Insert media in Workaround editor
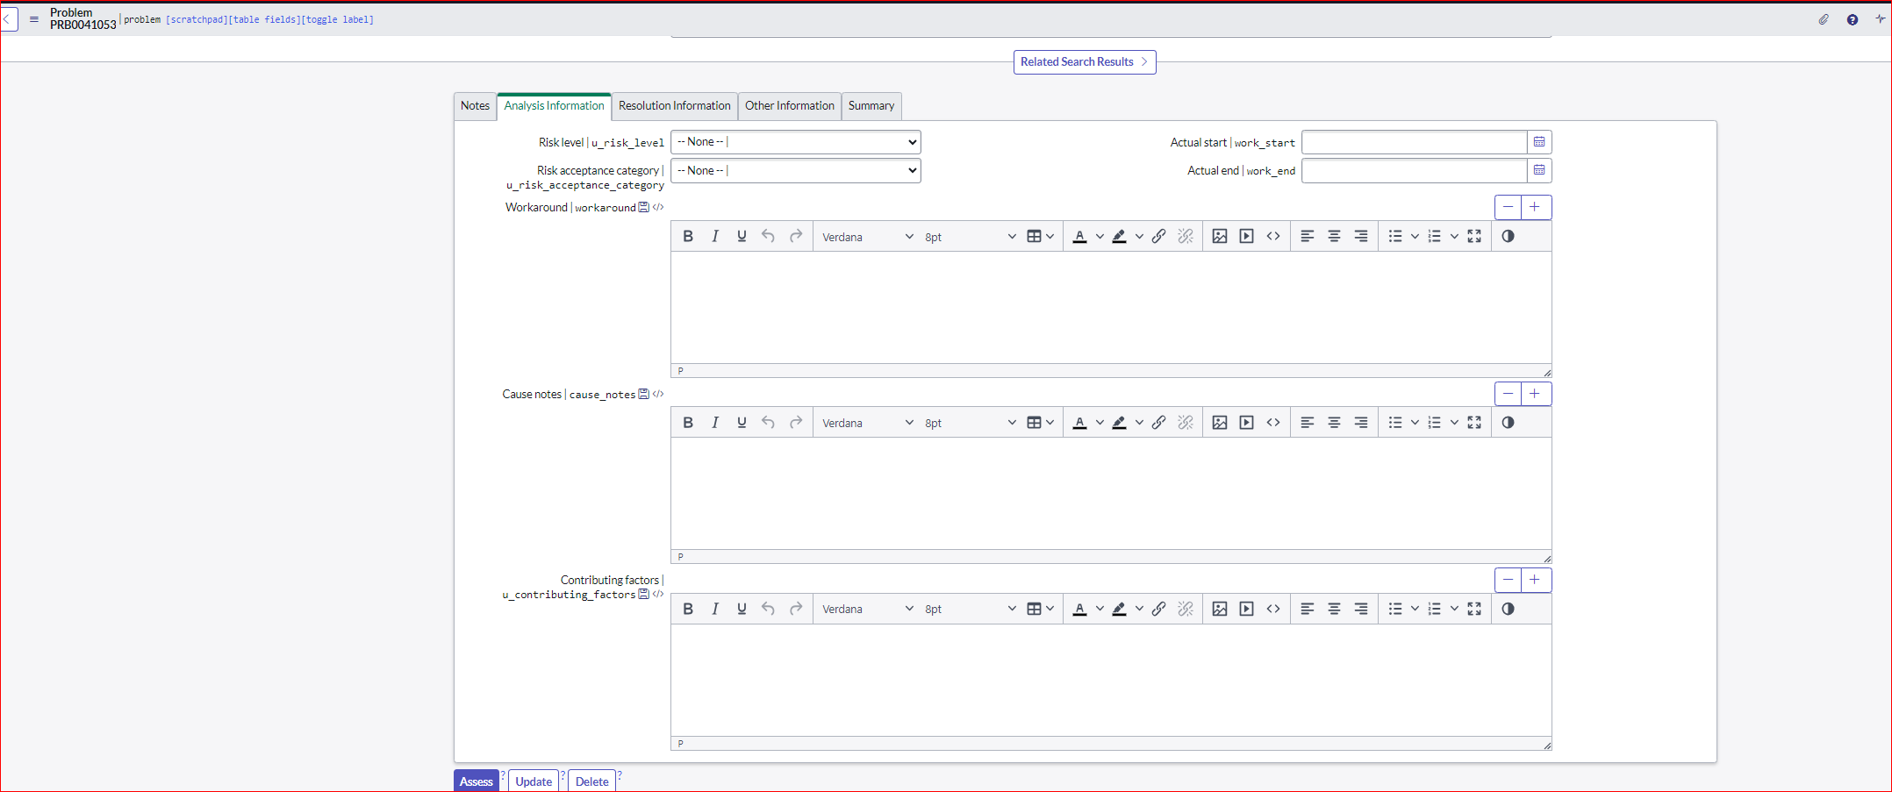The image size is (1892, 792). tap(1246, 236)
